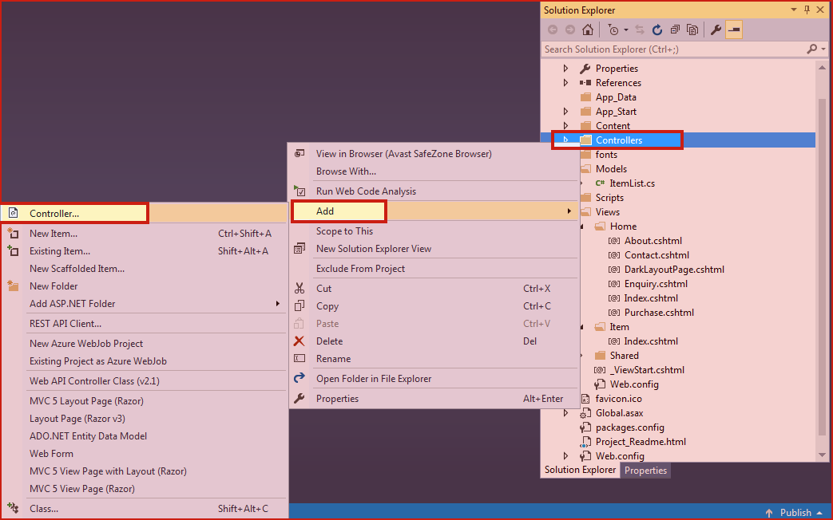The image size is (833, 520).
Task: Click Run Web Code Analysis icon
Action: 299,191
